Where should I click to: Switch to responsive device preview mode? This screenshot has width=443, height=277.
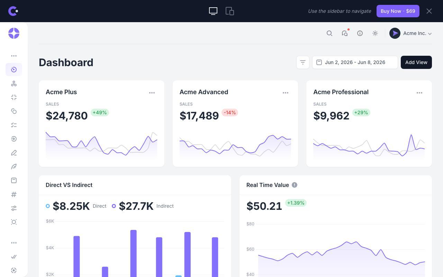click(x=230, y=11)
